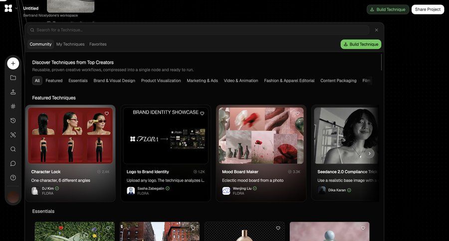Switch to the Favorites tab
The width and height of the screenshot is (449, 241).
click(98, 44)
